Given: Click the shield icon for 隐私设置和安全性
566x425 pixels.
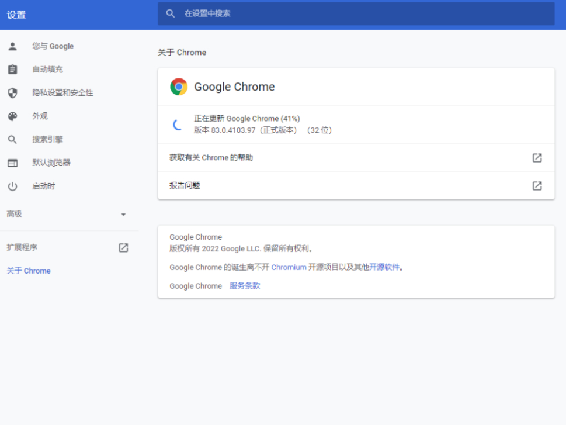Looking at the screenshot, I should click(x=13, y=93).
